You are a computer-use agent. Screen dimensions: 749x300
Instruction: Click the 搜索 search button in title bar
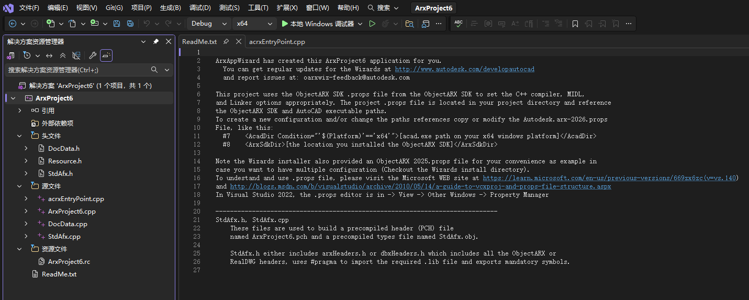click(x=383, y=8)
